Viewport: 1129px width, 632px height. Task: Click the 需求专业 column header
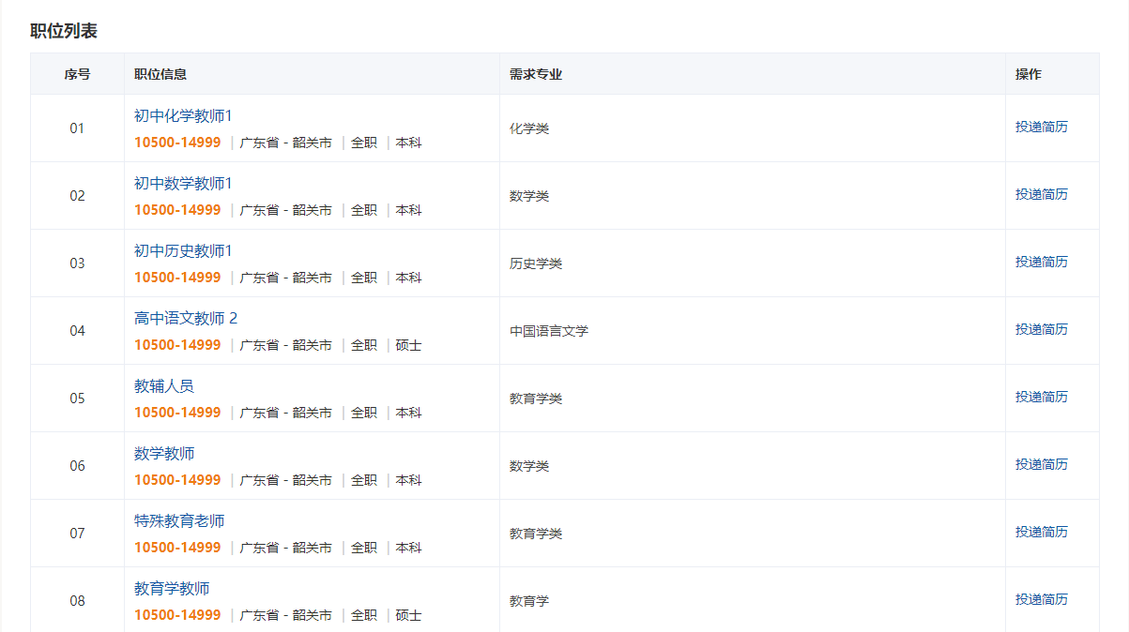pos(535,75)
